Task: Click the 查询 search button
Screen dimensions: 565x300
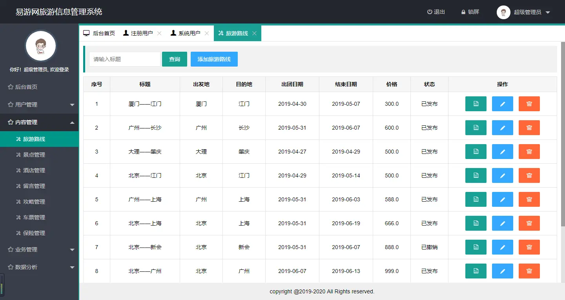Action: (x=174, y=59)
